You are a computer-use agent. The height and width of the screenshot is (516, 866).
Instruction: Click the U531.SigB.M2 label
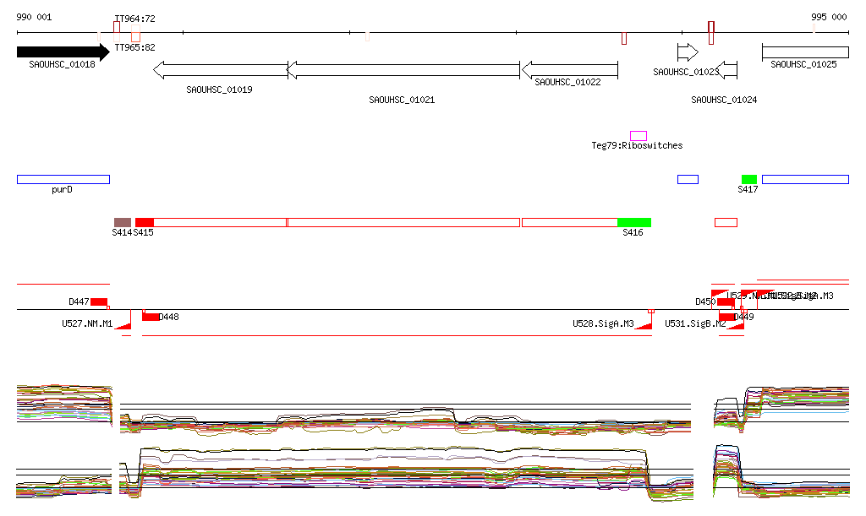[695, 323]
